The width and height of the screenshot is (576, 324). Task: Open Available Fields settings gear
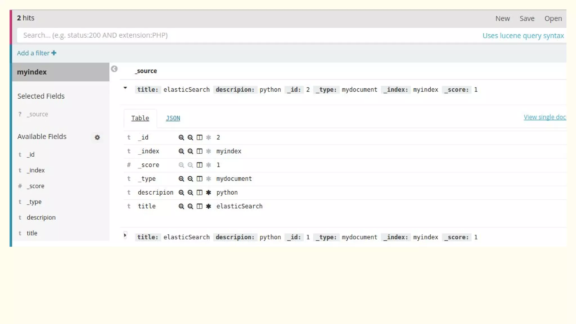97,137
